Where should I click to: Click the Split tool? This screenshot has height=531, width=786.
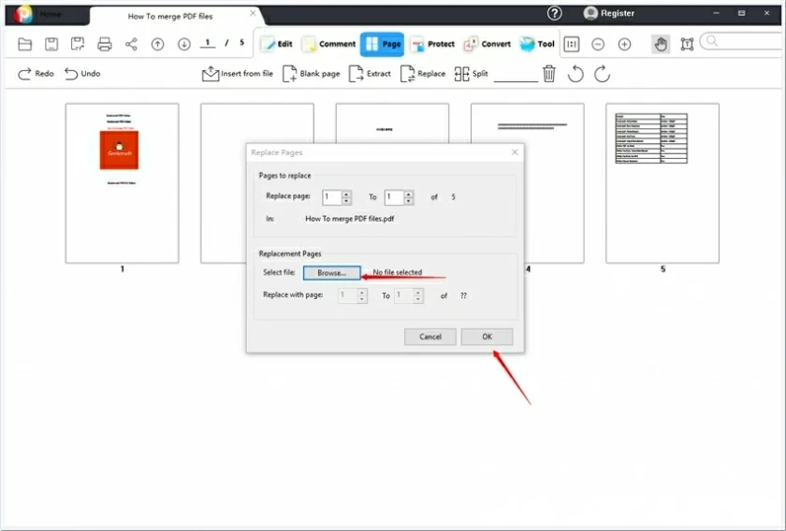[472, 74]
